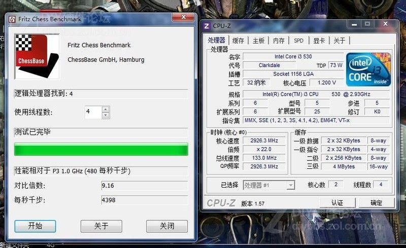406x248 pixels.
Task: Click the 核心数 value 2
Action: tap(335, 185)
